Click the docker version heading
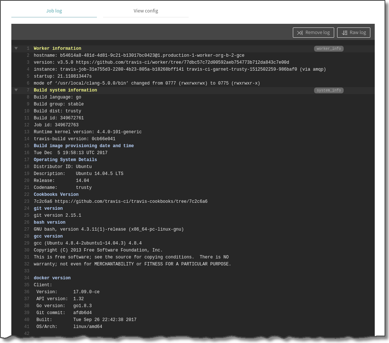This screenshot has height=343, width=389. pos(52,278)
